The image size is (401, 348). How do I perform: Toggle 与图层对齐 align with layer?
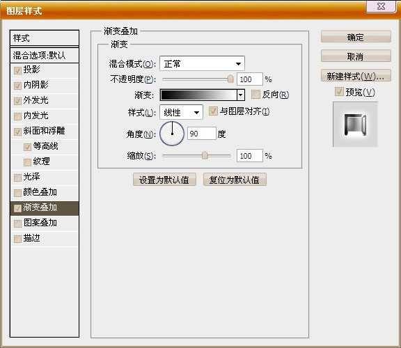(x=213, y=111)
